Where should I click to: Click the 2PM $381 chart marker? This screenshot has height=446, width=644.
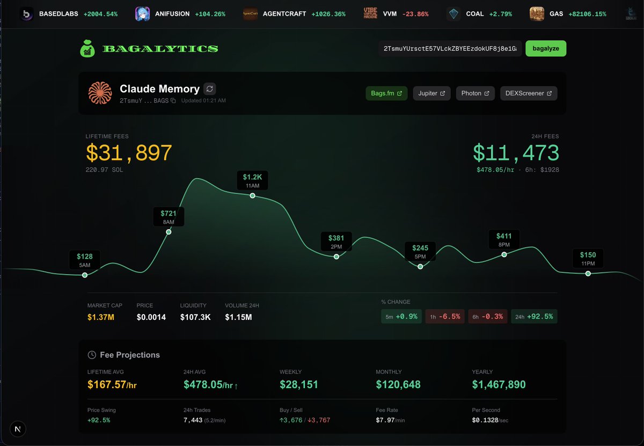pyautogui.click(x=336, y=257)
